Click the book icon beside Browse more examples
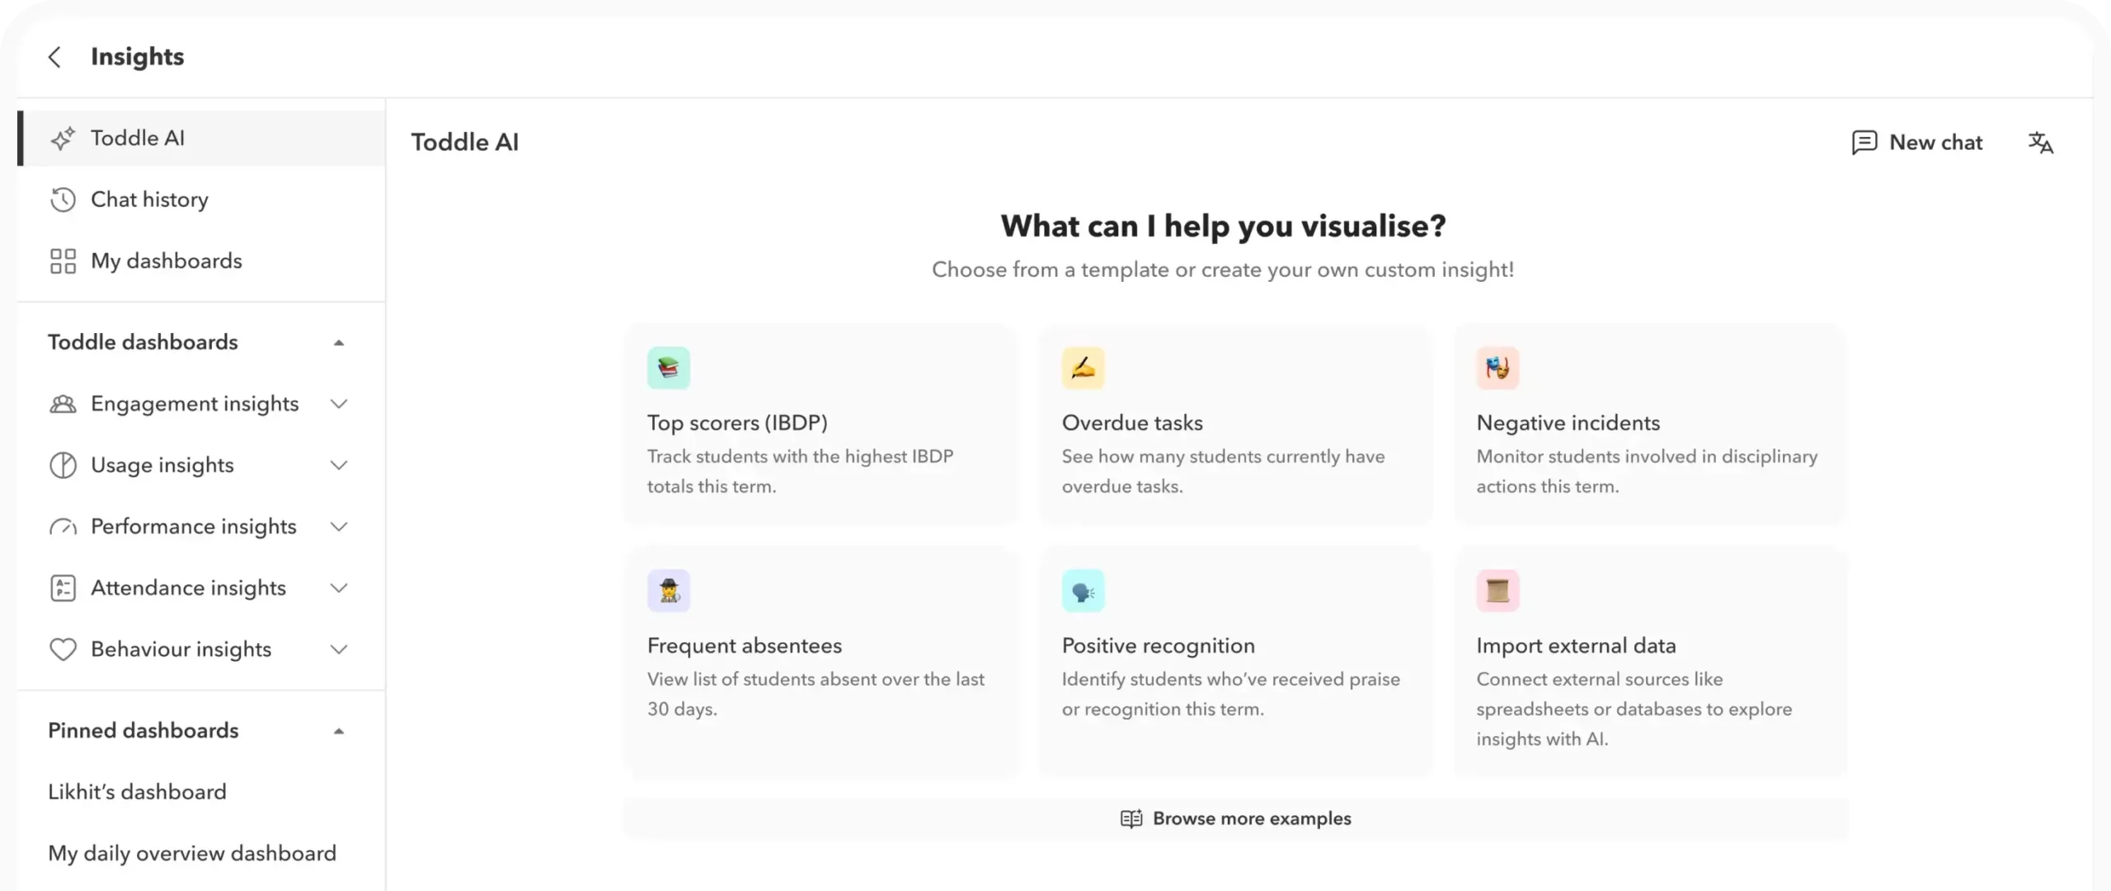 pyautogui.click(x=1131, y=818)
